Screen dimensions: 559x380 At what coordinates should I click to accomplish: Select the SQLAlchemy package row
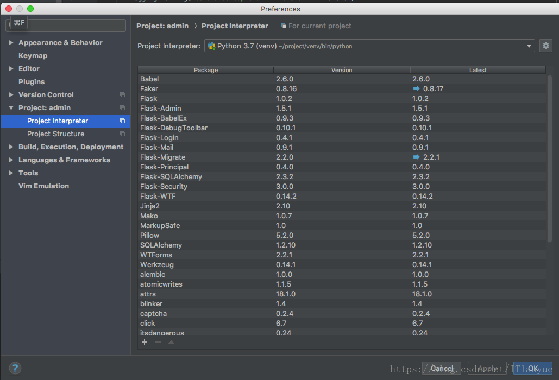(342, 245)
